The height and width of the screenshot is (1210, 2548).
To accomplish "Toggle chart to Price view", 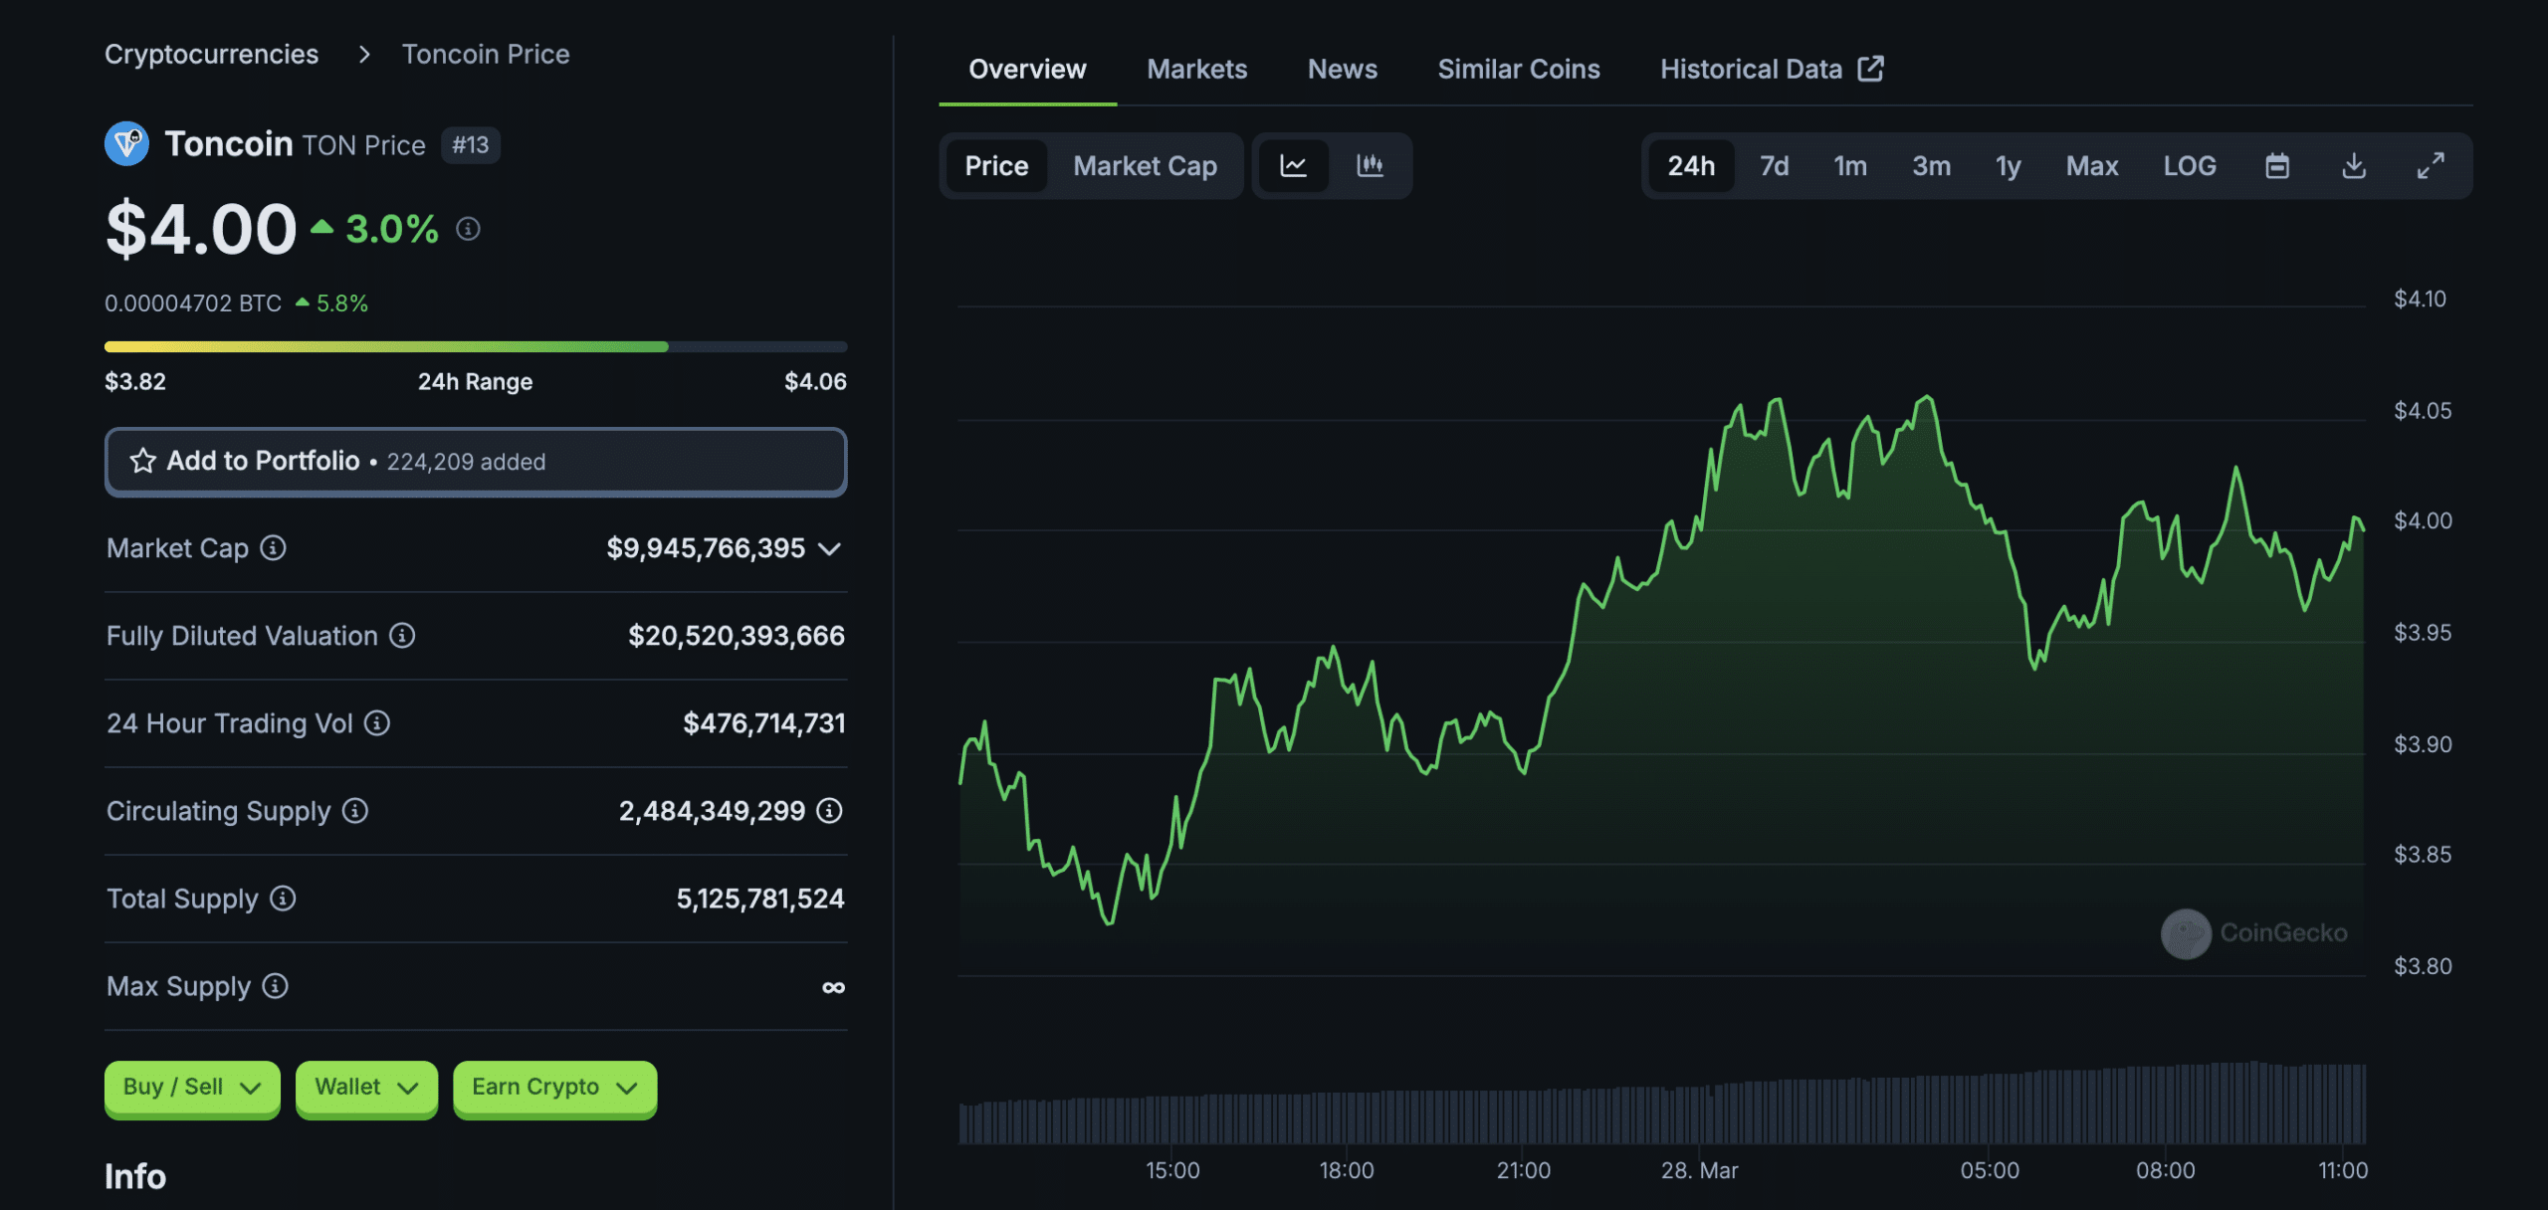I will [x=996, y=165].
